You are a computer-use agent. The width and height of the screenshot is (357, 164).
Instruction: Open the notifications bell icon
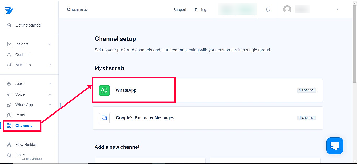[x=268, y=10]
